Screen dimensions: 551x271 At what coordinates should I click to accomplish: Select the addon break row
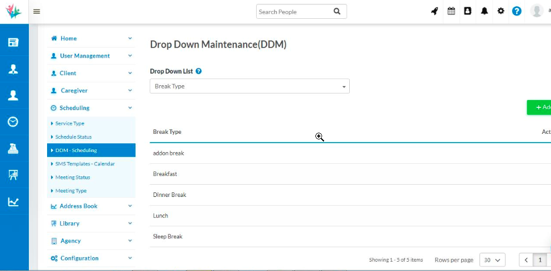(350, 153)
